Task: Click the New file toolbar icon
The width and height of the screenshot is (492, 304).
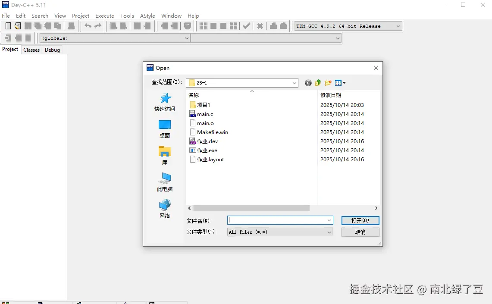Action: [8, 26]
